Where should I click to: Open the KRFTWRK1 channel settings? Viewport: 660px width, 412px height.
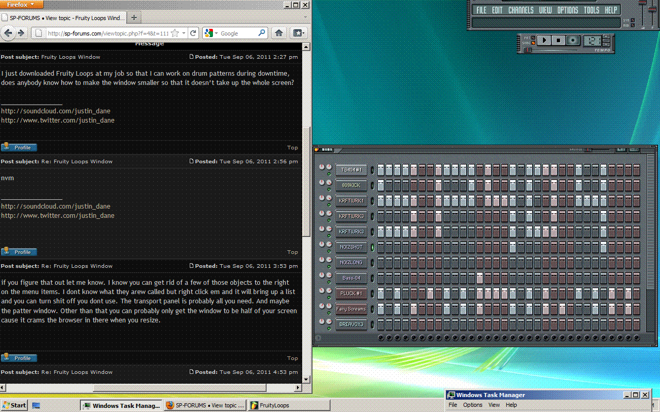click(351, 201)
